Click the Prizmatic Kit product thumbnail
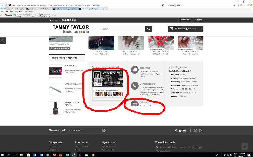This screenshot has width=253, height=157. (x=55, y=71)
